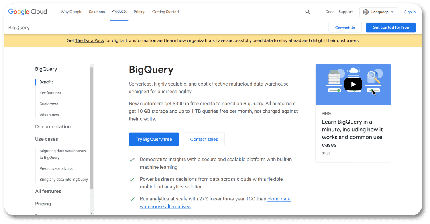The width and height of the screenshot is (430, 224).
Task: Click the sidebar scroll up arrow
Action: (92, 66)
